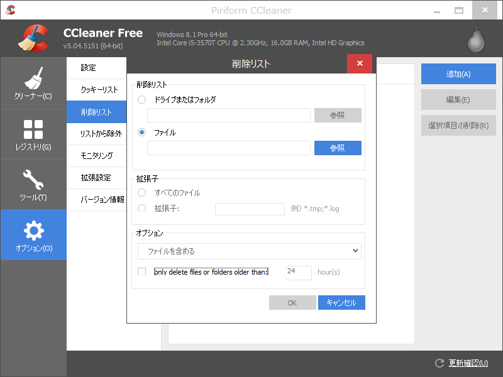
Task: Open the クッキーリスト tab
Action: coord(97,90)
